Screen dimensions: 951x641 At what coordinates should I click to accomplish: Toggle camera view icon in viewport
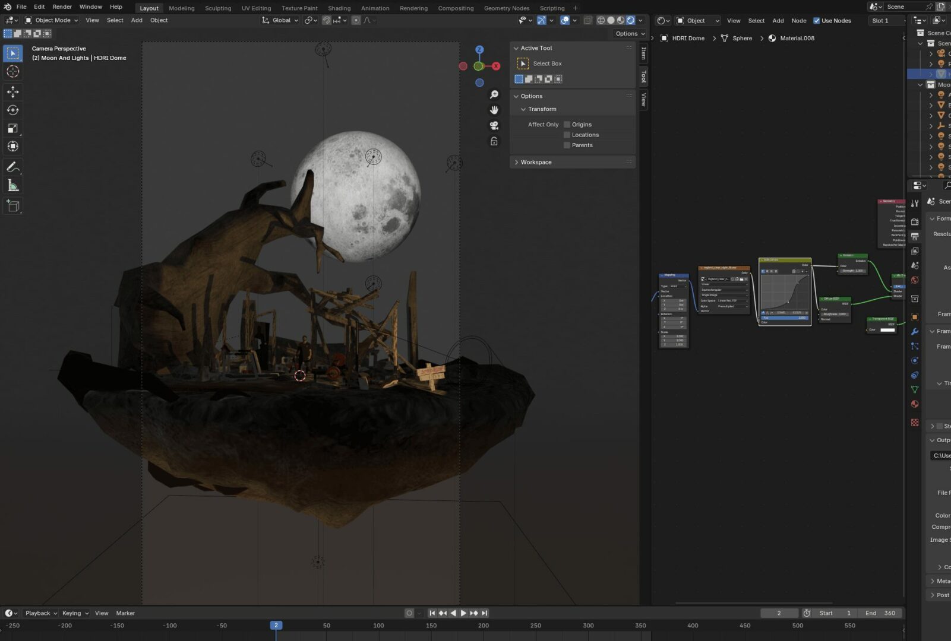[494, 126]
